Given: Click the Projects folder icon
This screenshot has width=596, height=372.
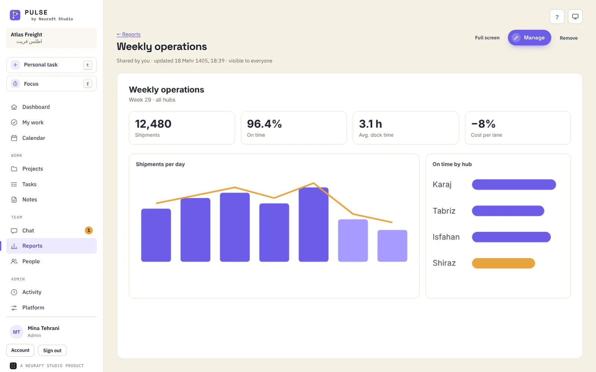Looking at the screenshot, I should click(x=14, y=169).
